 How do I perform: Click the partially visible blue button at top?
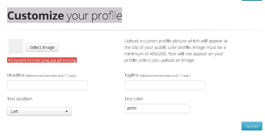click(x=252, y=0)
